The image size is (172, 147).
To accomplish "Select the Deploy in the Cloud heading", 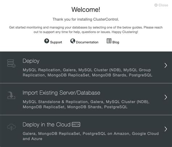I will click(46, 124).
